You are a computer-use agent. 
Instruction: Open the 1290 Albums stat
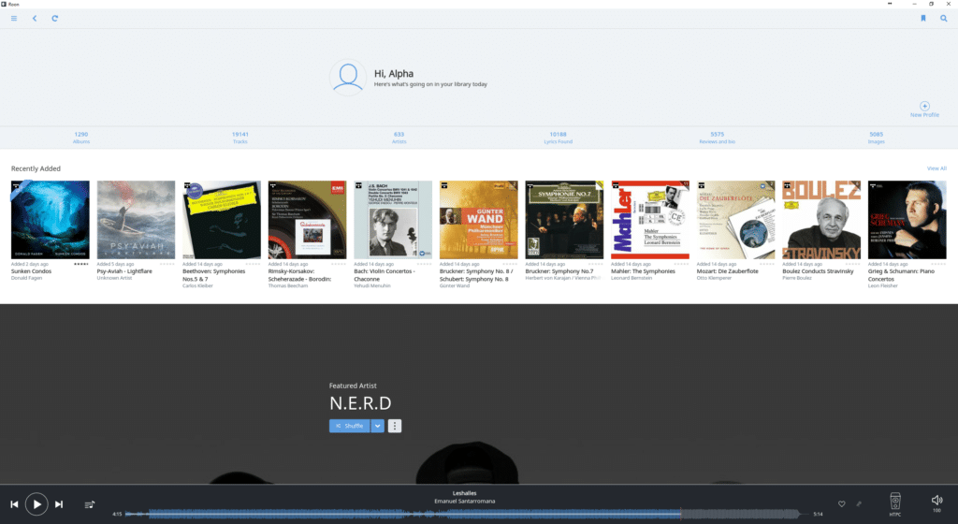pos(81,138)
